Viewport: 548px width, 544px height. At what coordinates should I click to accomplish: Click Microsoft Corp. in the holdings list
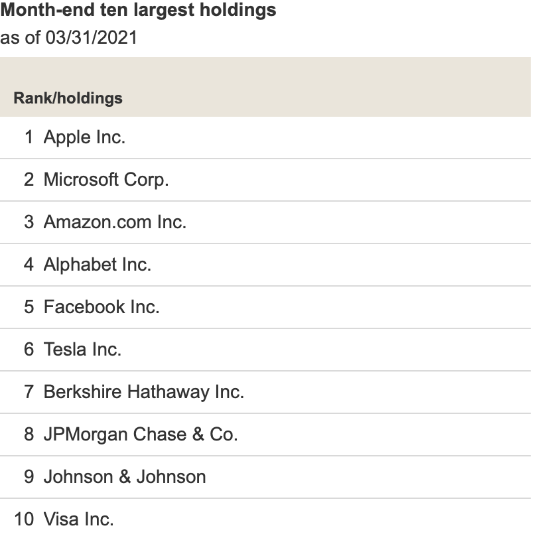pyautogui.click(x=106, y=180)
